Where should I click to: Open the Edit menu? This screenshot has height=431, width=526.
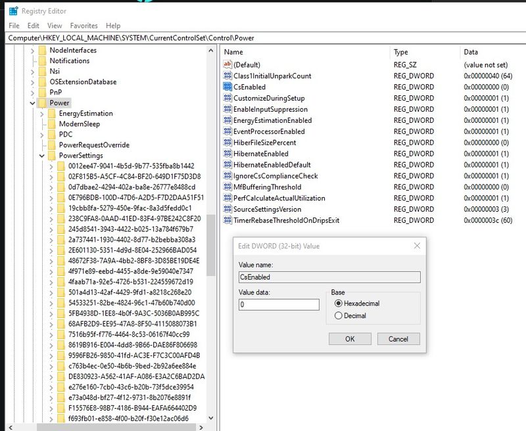click(x=34, y=26)
